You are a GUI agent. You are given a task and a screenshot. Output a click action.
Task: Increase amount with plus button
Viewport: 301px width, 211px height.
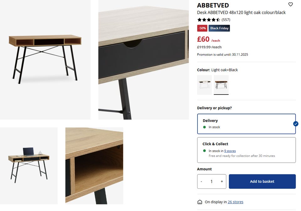pyautogui.click(x=222, y=181)
